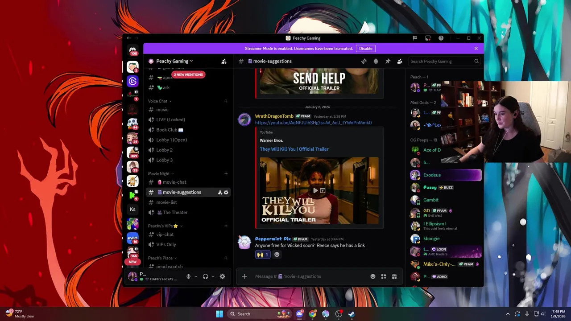Collapse the Peach's Place category
The width and height of the screenshot is (571, 321).
click(162, 258)
